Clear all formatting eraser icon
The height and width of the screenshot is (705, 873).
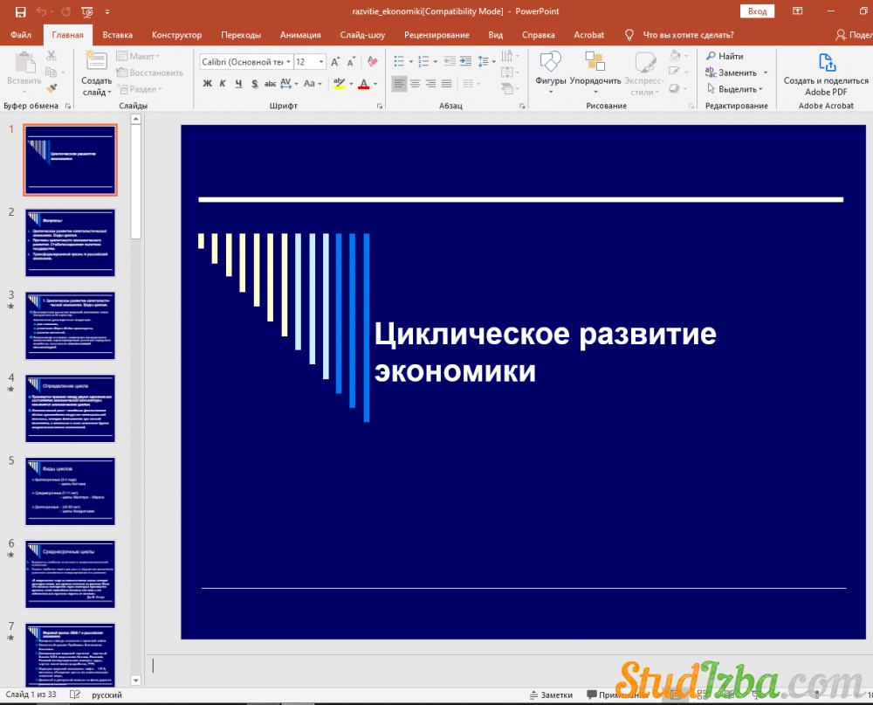373,61
